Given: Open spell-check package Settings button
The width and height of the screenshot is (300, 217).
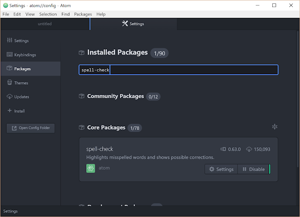Looking at the screenshot, I should [221, 169].
